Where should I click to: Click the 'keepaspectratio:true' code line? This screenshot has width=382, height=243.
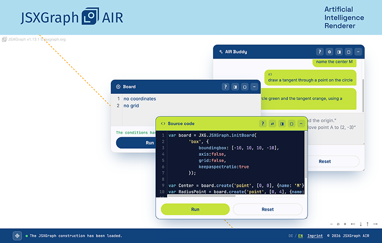click(x=223, y=167)
